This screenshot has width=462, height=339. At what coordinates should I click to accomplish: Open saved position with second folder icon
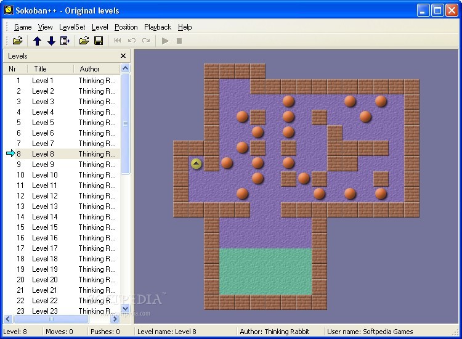click(x=84, y=41)
